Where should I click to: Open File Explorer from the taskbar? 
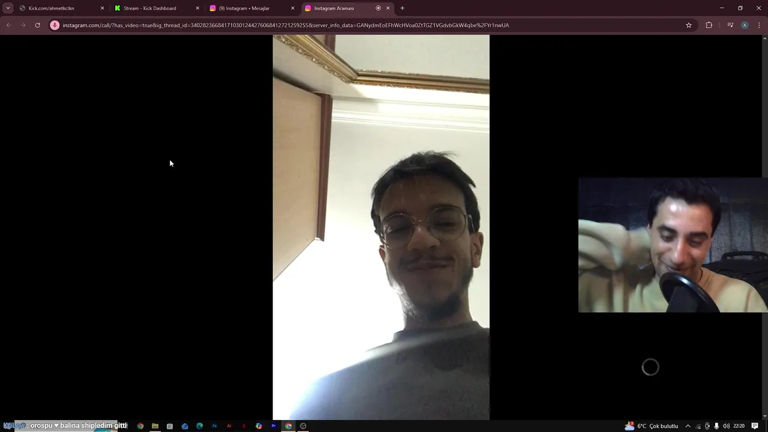pyautogui.click(x=155, y=426)
